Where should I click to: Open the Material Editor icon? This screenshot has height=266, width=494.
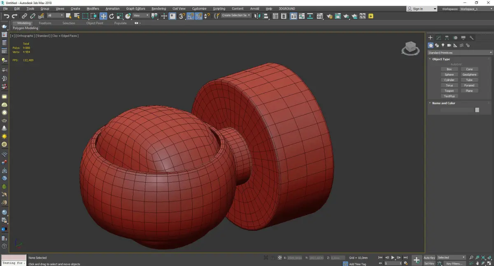319,16
